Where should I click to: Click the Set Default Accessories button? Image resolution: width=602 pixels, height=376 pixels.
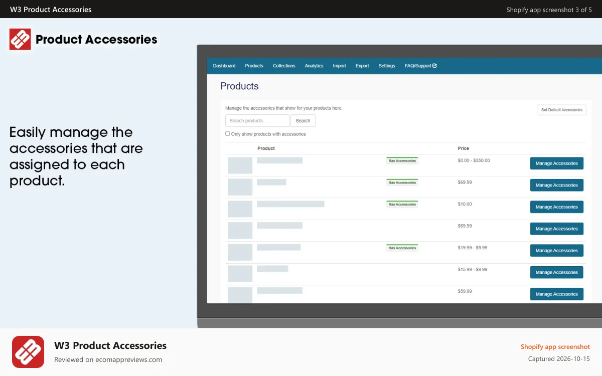[561, 110]
